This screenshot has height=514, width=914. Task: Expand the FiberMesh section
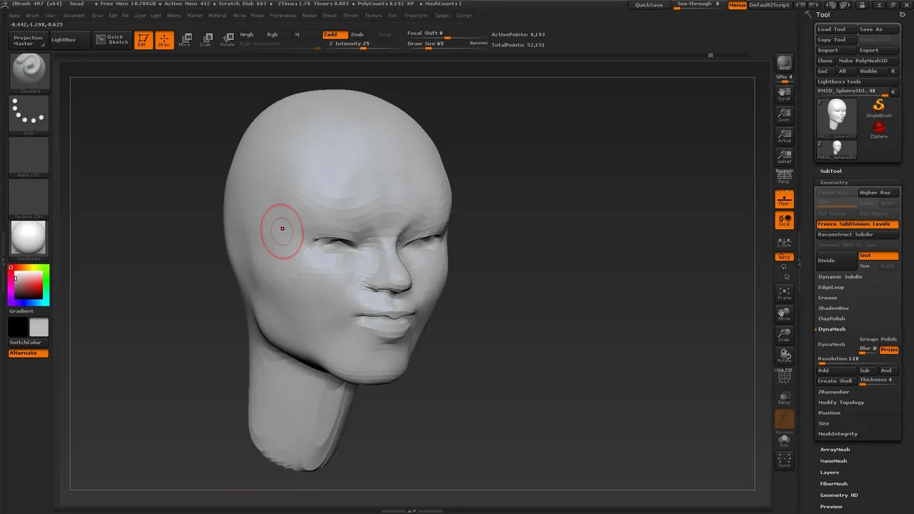(x=833, y=484)
